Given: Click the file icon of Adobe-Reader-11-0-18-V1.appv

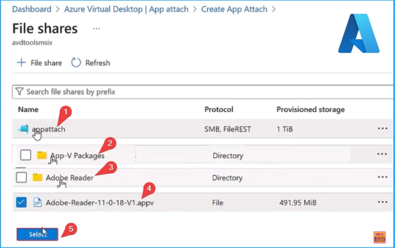Looking at the screenshot, I should pos(37,202).
